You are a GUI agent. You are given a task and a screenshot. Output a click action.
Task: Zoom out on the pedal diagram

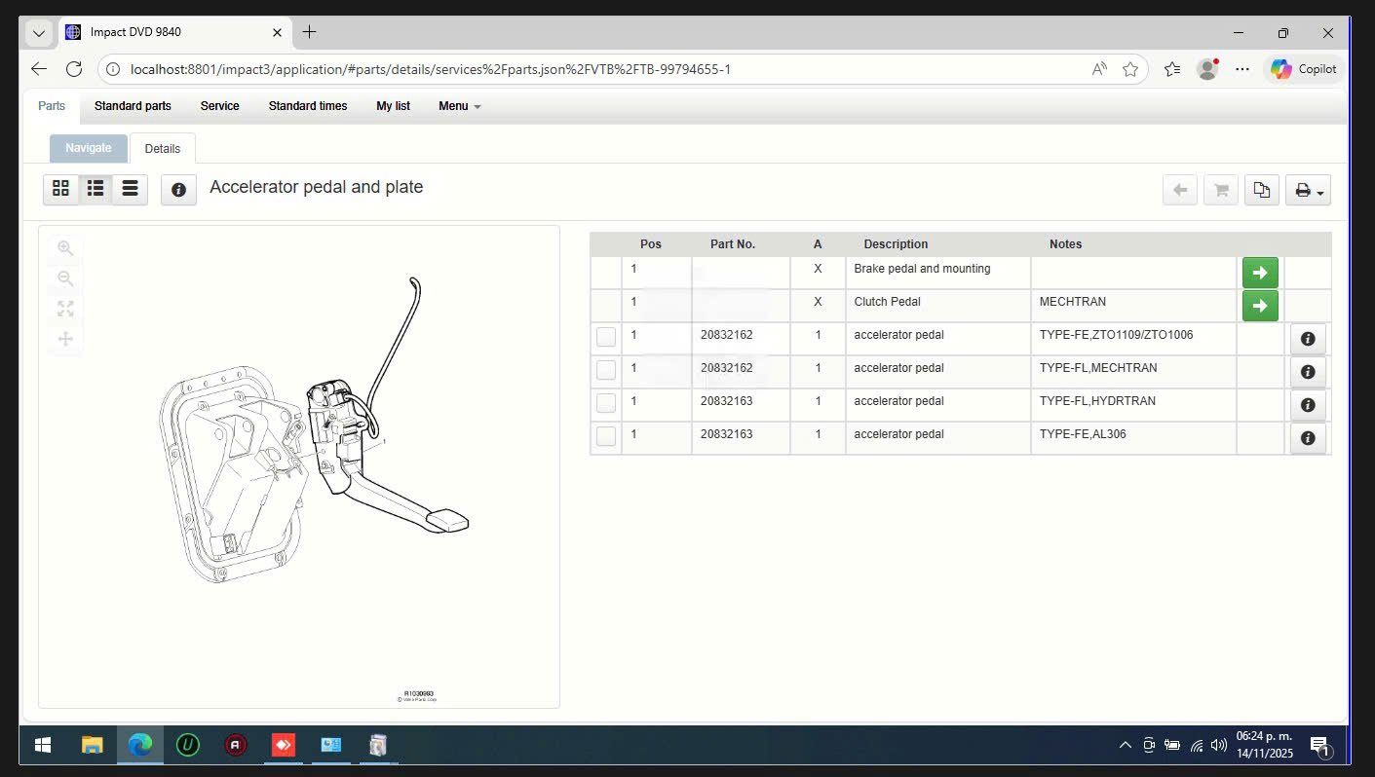pyautogui.click(x=65, y=278)
